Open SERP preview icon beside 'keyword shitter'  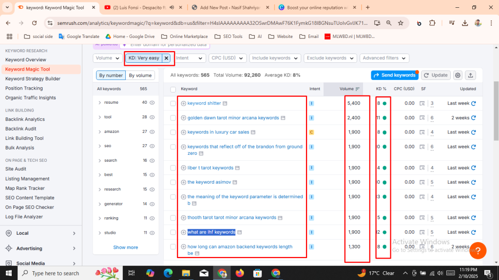225,103
